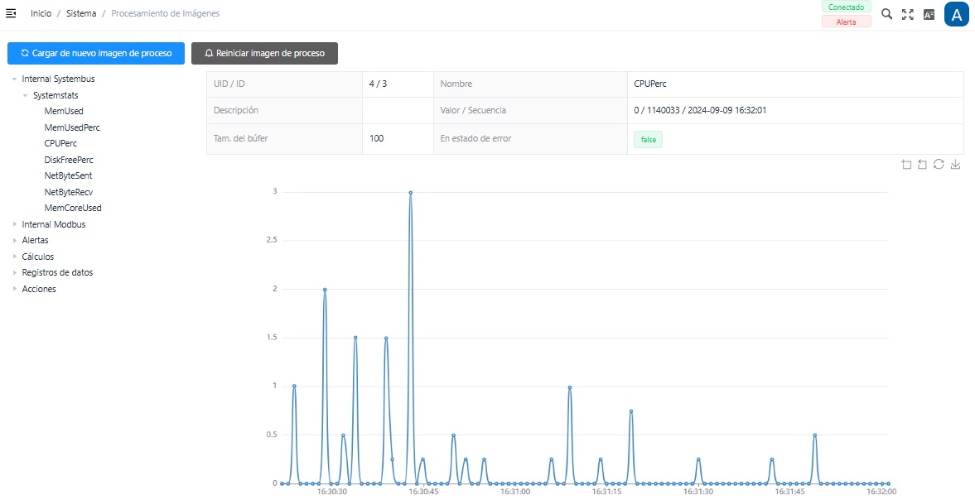Screen dimensions: 975x504
Task: Select MemUsedPerc in the tree
Action: click(72, 127)
